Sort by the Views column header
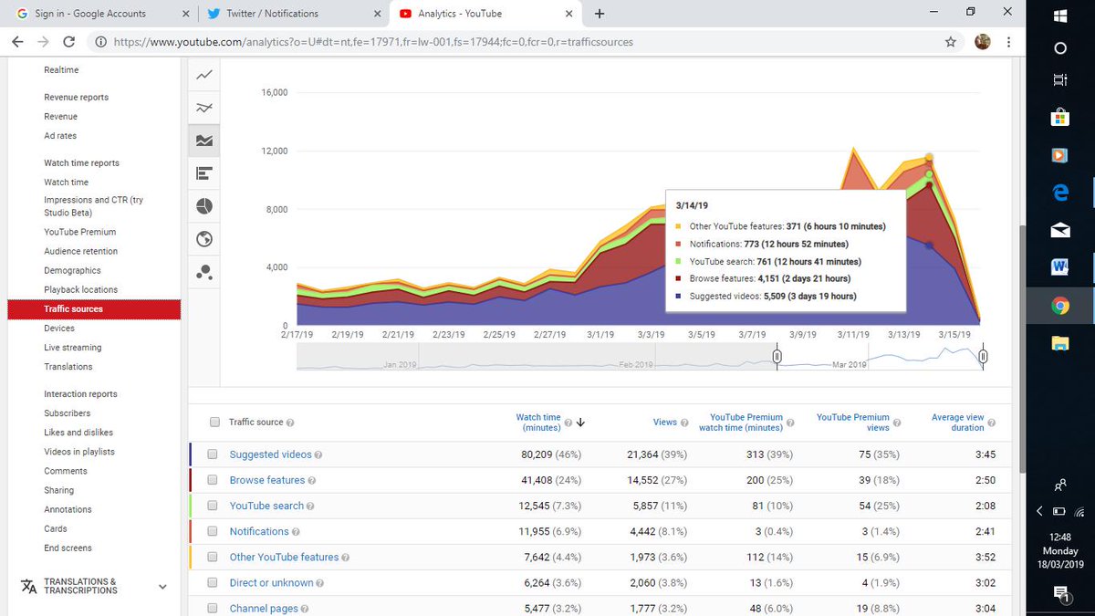 point(665,423)
